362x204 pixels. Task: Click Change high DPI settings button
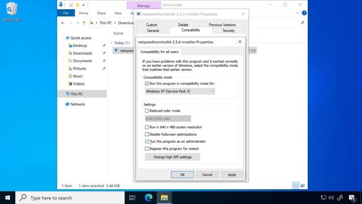pyautogui.click(x=173, y=157)
